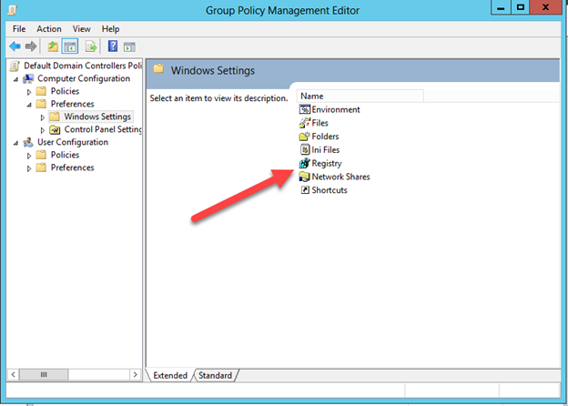Open Help via the question mark icon

(113, 46)
